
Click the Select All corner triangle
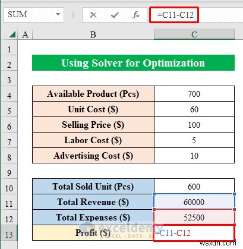click(x=12, y=34)
